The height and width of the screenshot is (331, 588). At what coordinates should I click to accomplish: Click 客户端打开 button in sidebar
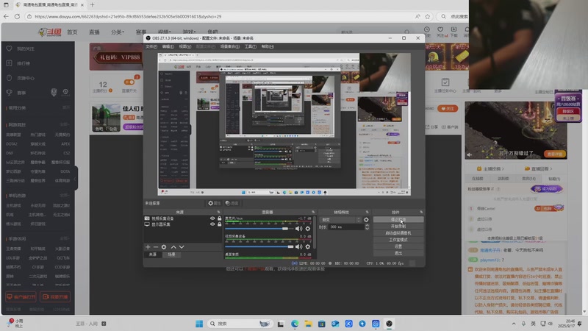pyautogui.click(x=21, y=297)
